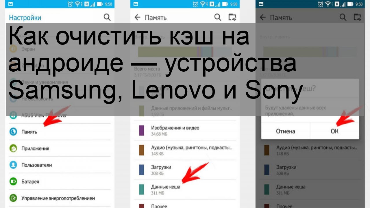Dismiss the dialog with Отмена button

tap(286, 131)
